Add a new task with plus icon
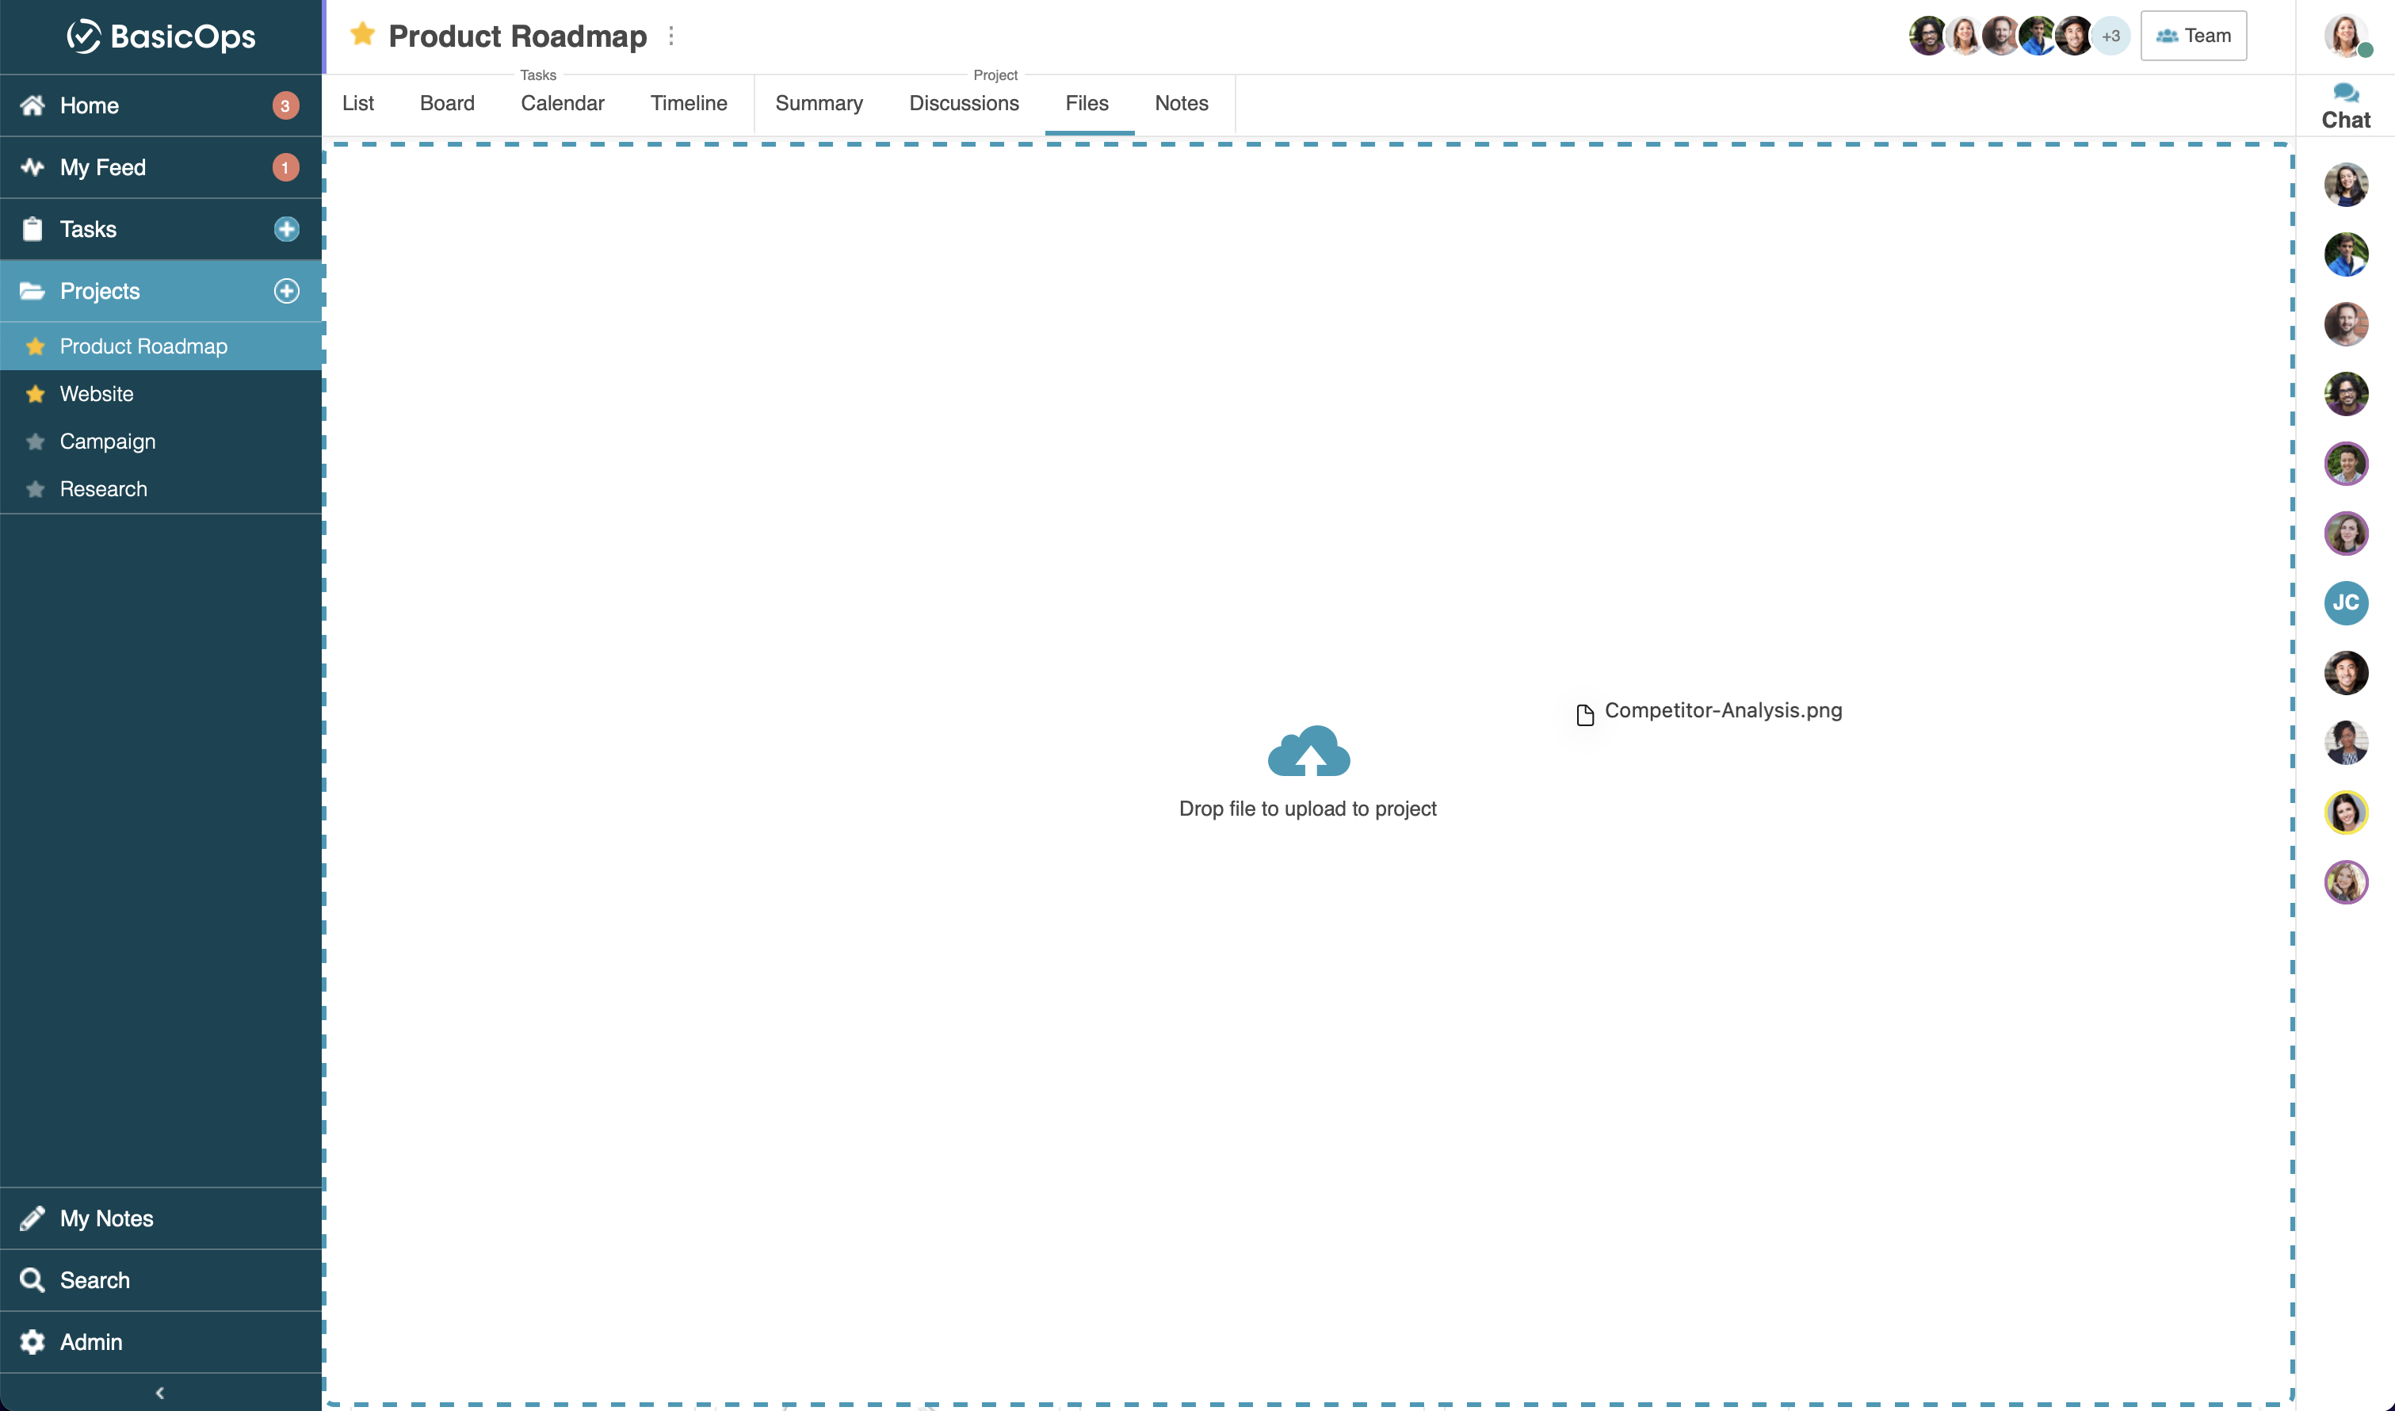The image size is (2395, 1411). click(286, 229)
